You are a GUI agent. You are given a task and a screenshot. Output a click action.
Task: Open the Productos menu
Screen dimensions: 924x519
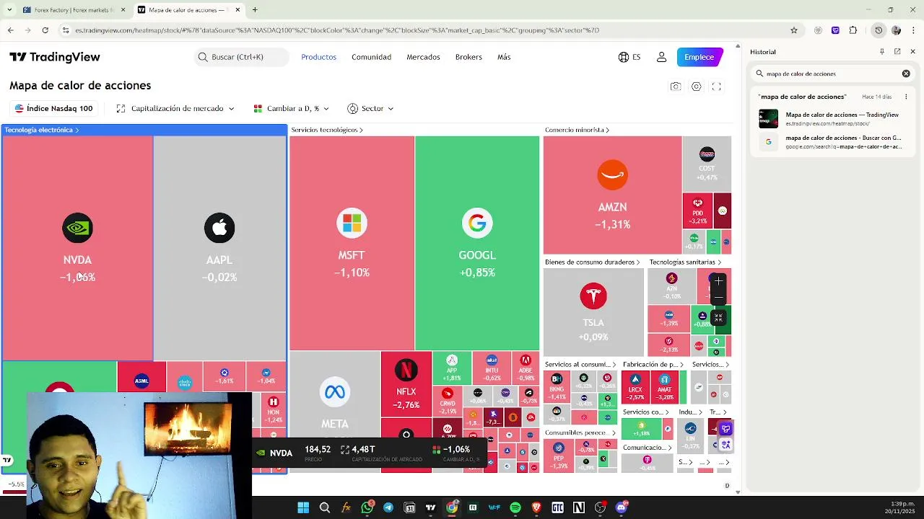point(319,57)
